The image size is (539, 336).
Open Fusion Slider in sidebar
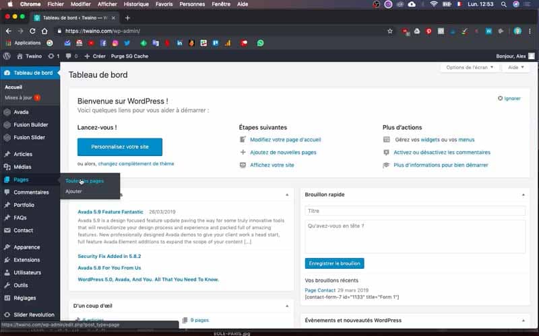(x=30, y=138)
